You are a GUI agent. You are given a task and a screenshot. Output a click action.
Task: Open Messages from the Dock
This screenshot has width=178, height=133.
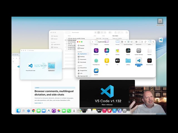coord(39,111)
